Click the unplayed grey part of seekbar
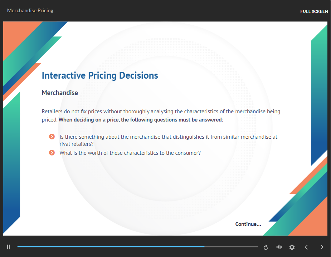Screen dimensions: 331x257 (x=231, y=247)
